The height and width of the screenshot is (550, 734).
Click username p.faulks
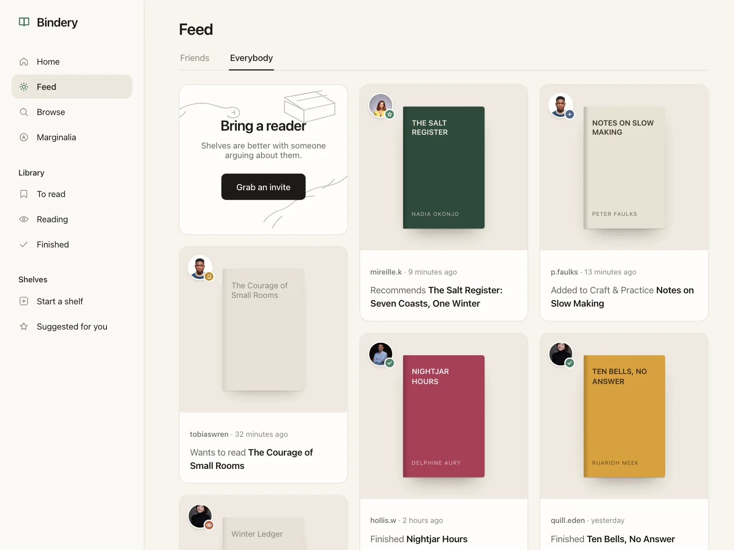564,272
